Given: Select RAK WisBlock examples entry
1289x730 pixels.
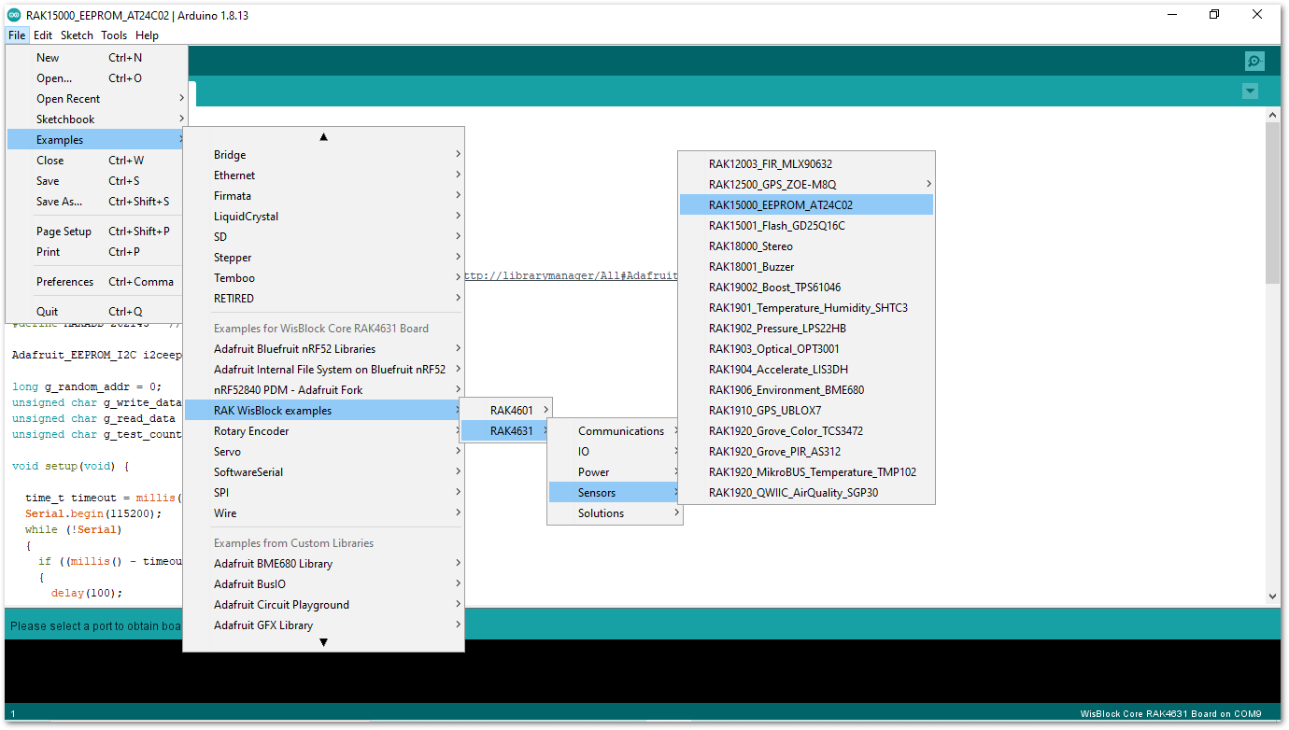Looking at the screenshot, I should tap(323, 411).
